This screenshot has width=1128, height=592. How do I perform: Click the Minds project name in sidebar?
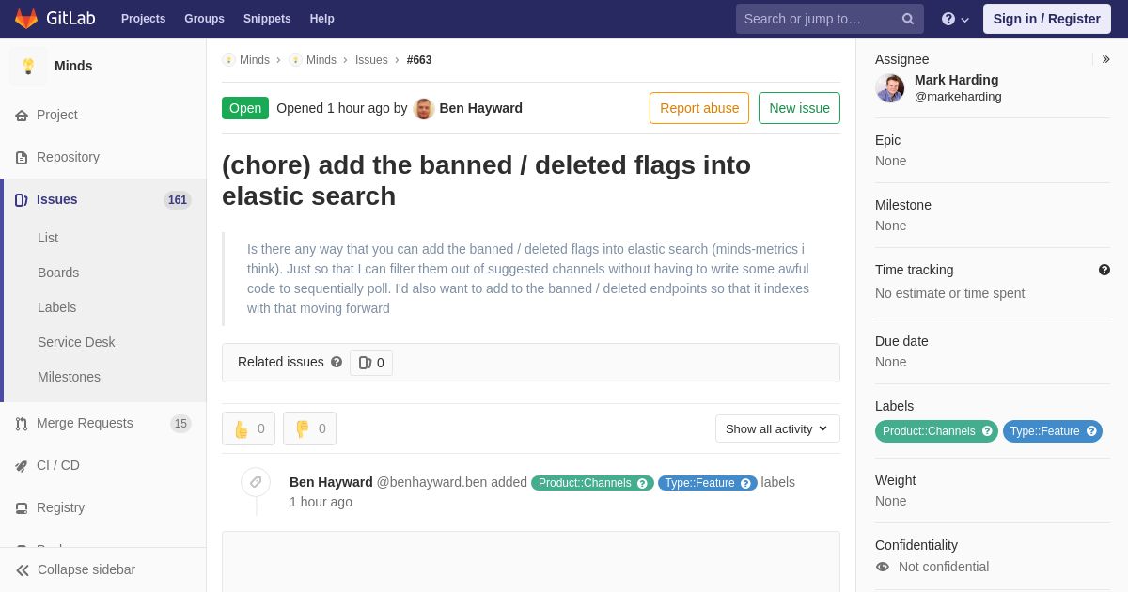(73, 66)
